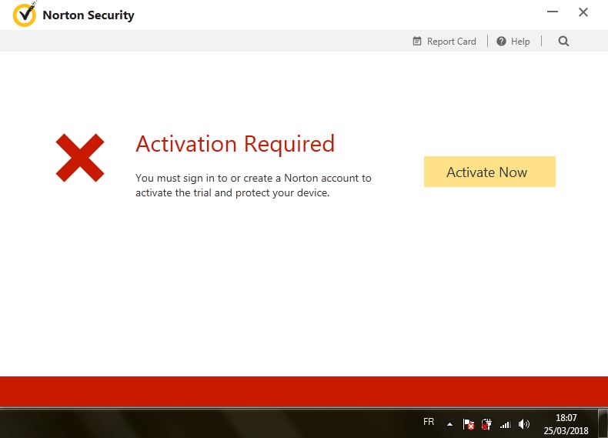The width and height of the screenshot is (608, 438).
Task: Click the sign-in instruction text
Action: point(253,186)
